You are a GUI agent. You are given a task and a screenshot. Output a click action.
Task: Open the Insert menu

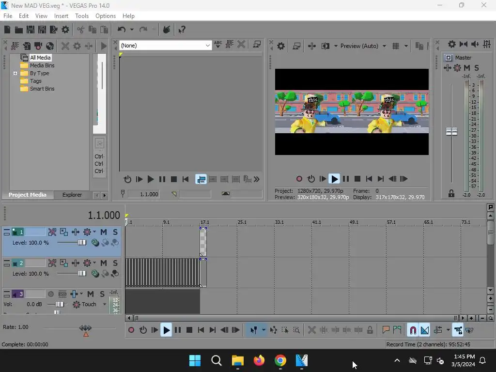(x=61, y=16)
